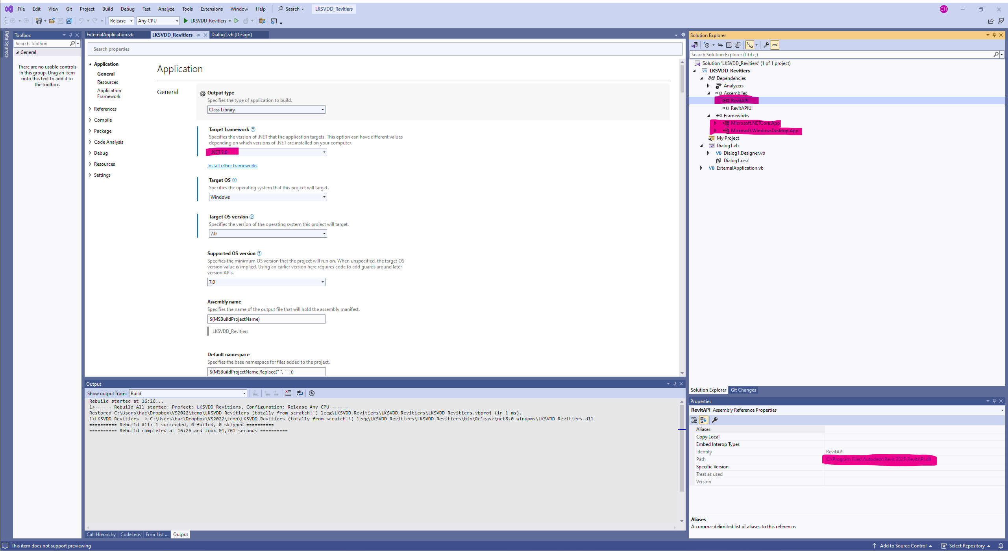Open the Target framework .NET 8.0 dropdown
Image resolution: width=1008 pixels, height=551 pixels.
(x=324, y=152)
